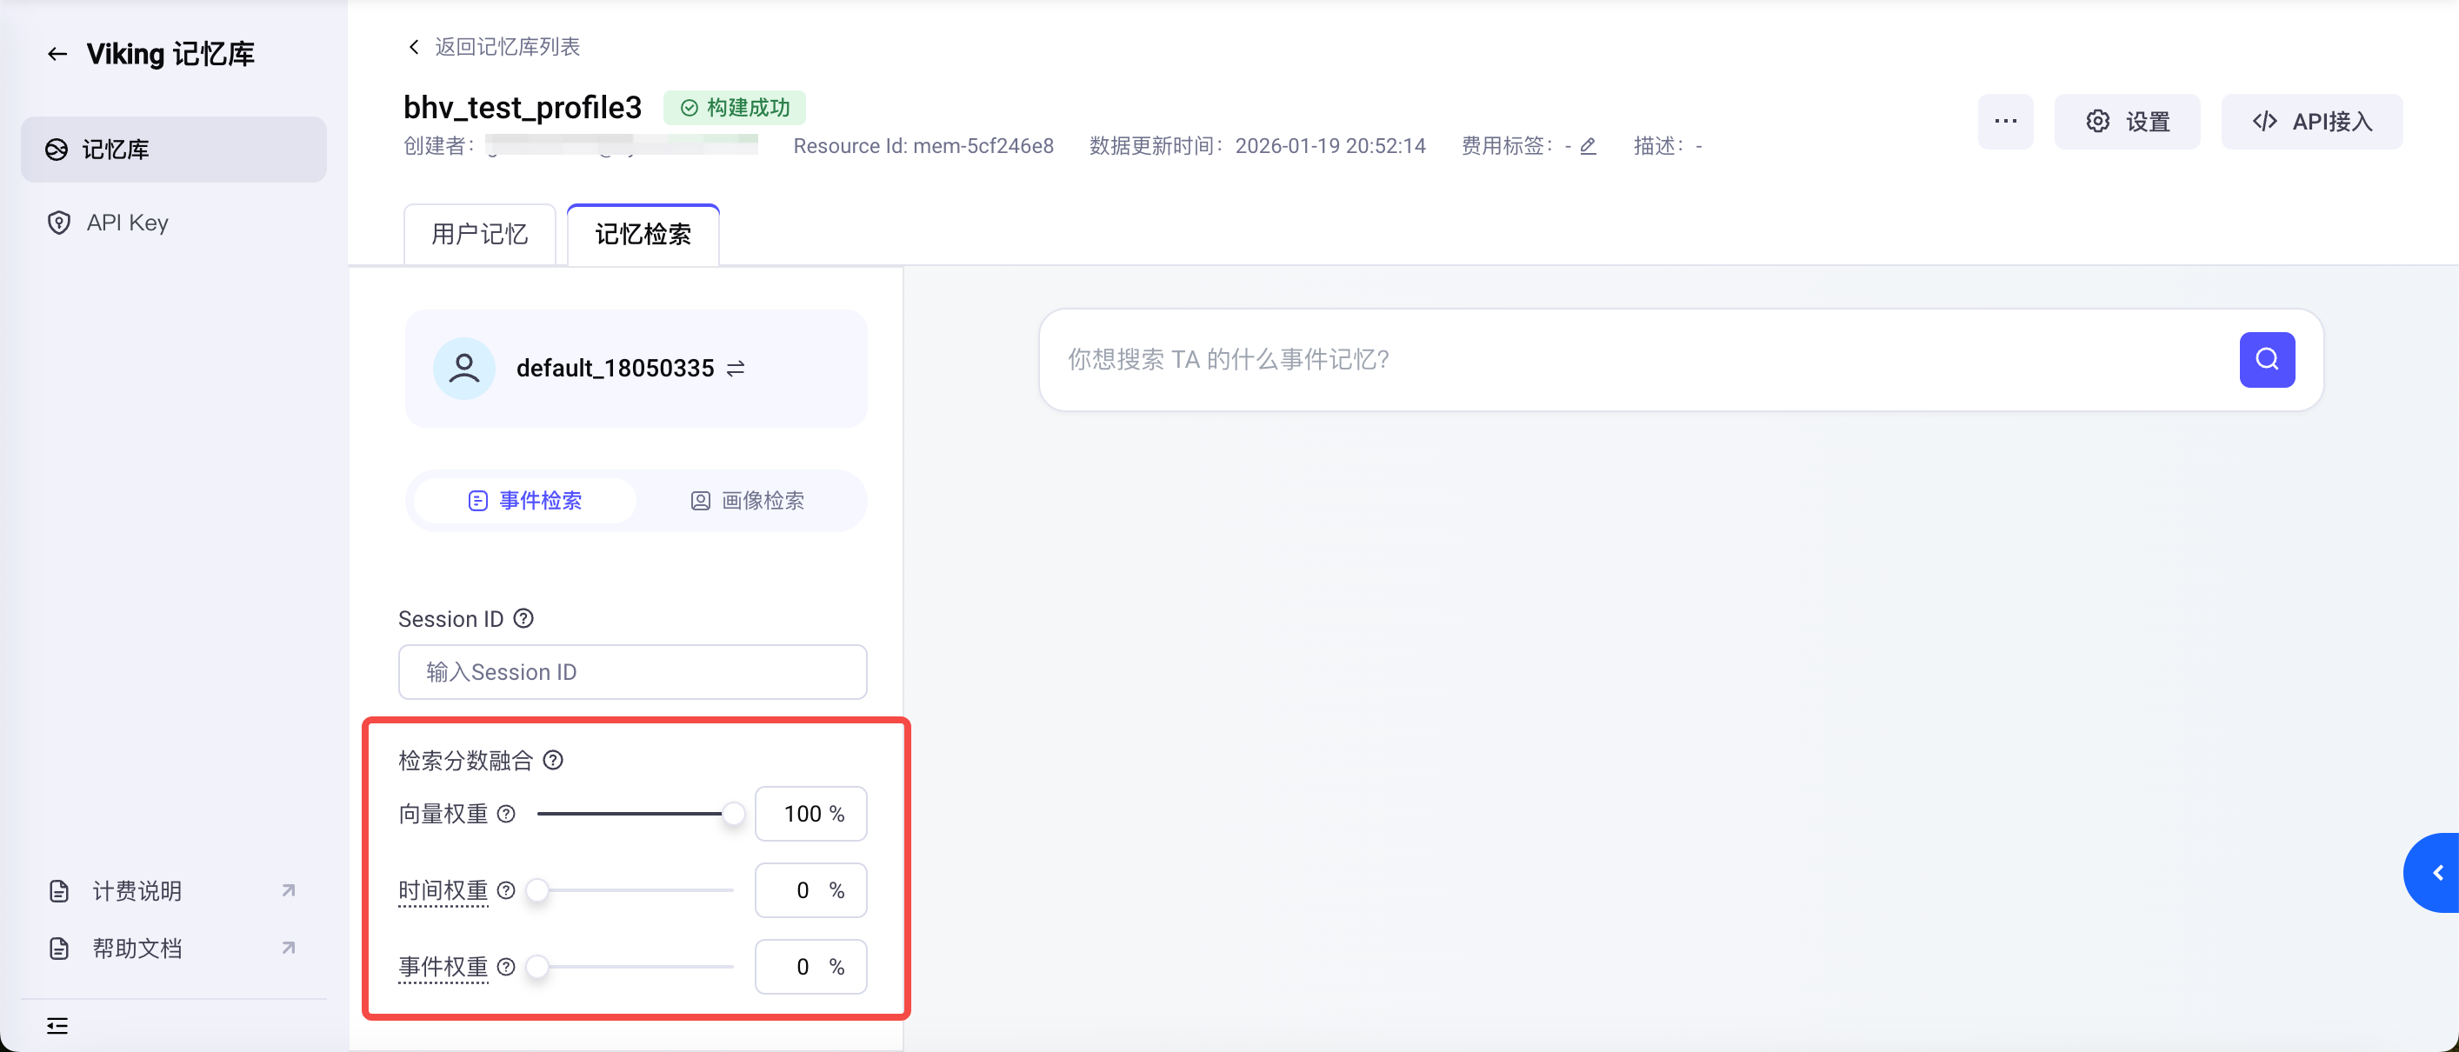This screenshot has height=1052, width=2459.
Task: Edit the 费用标签 using pencil icon
Action: (x=1589, y=146)
